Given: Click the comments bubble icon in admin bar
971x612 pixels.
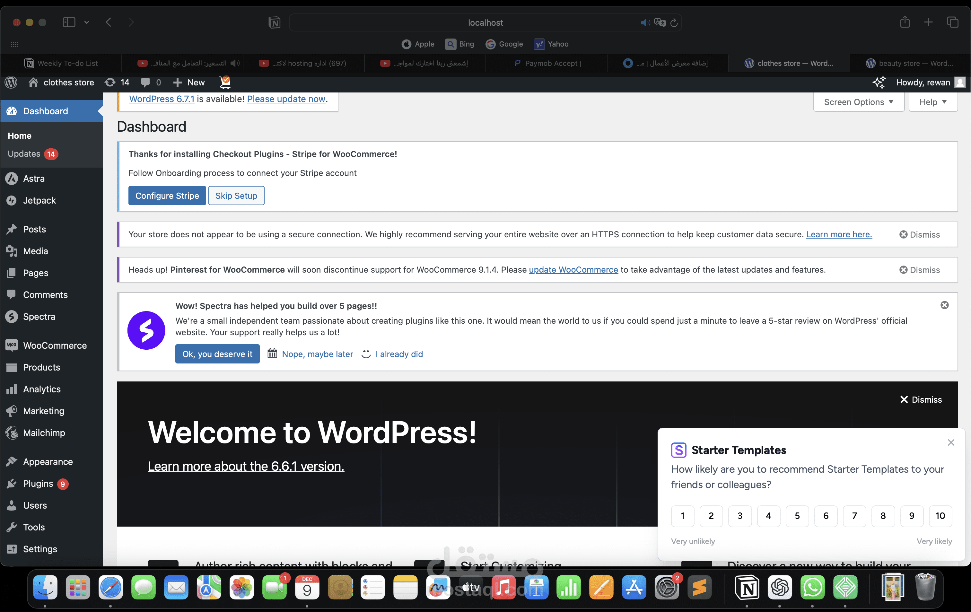Looking at the screenshot, I should pyautogui.click(x=145, y=83).
